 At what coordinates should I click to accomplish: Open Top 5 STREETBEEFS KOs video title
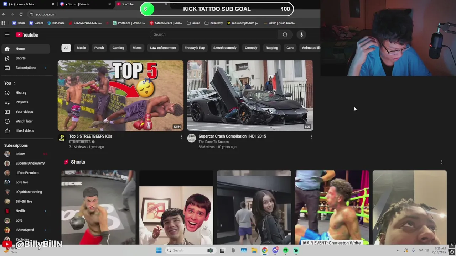coord(90,136)
